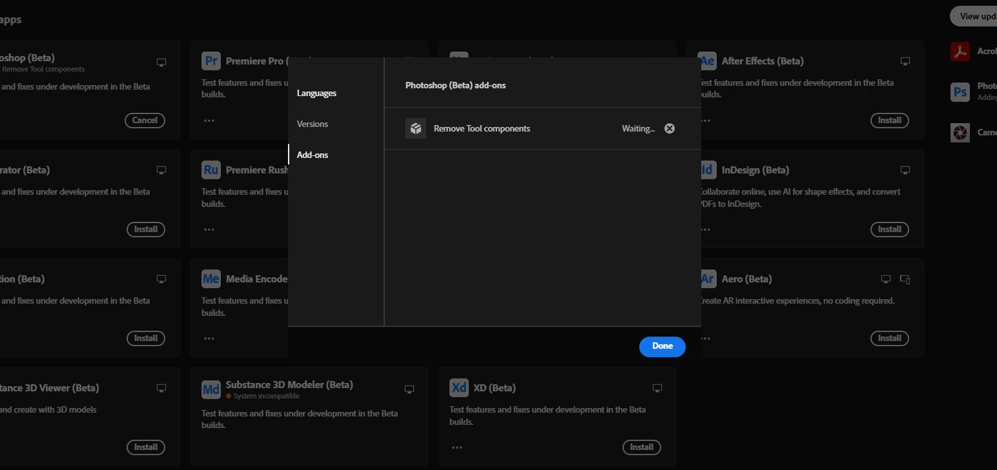Open the Photoshop icon in the updates sidebar

tap(960, 92)
